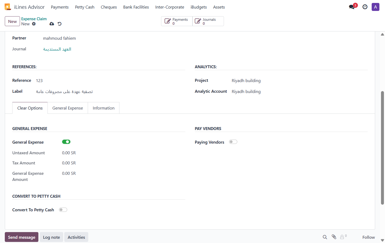Switch to the Clear Options tab

coord(30,108)
